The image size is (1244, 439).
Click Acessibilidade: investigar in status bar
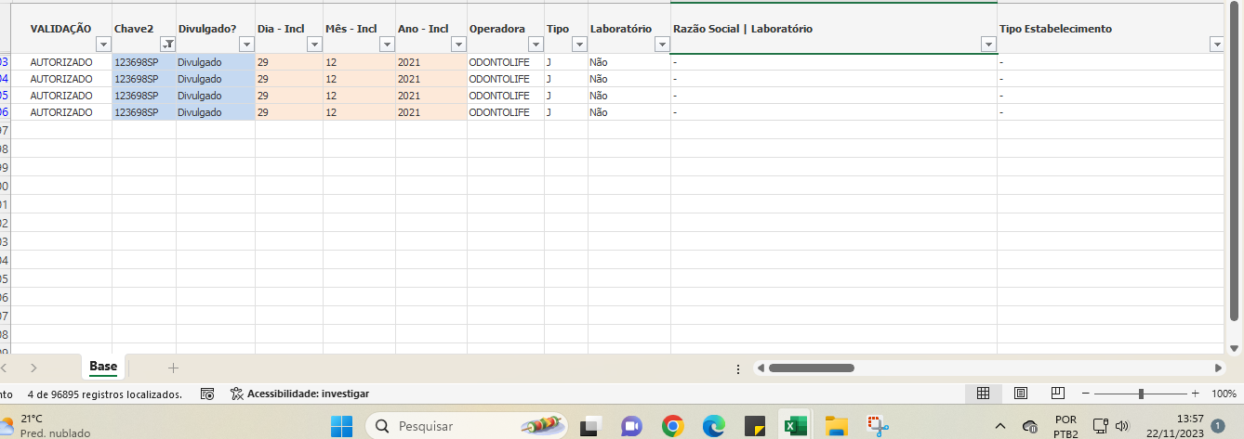click(x=300, y=394)
